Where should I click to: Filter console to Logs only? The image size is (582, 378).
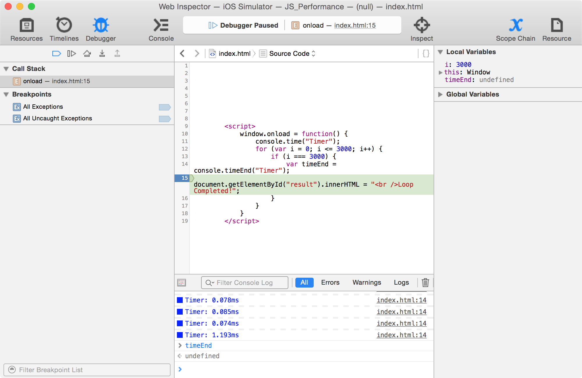pos(401,283)
